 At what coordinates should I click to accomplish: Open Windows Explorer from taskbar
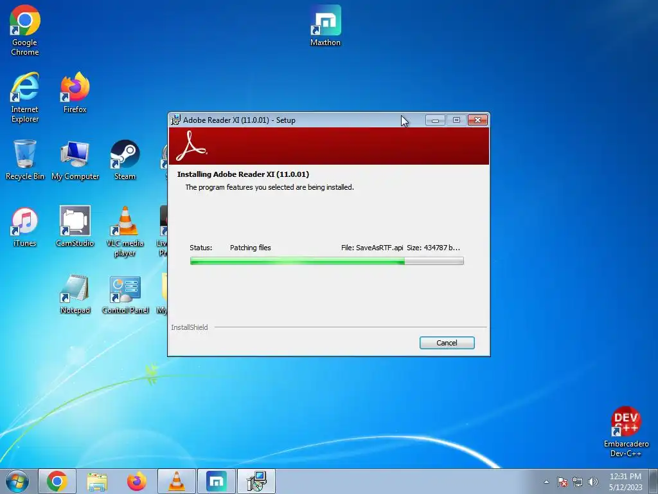tap(97, 481)
